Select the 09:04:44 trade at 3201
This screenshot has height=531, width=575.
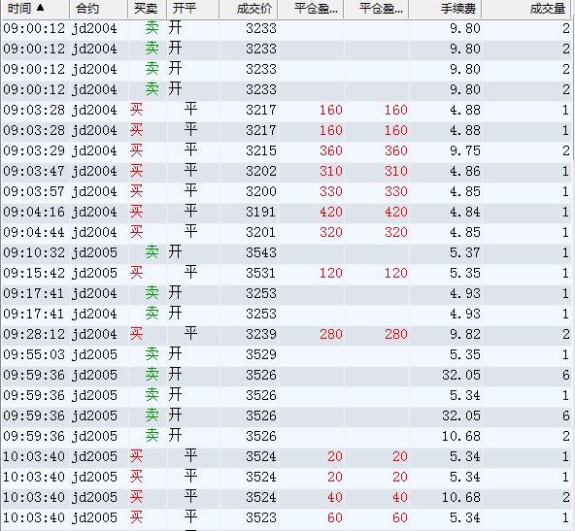coord(286,233)
